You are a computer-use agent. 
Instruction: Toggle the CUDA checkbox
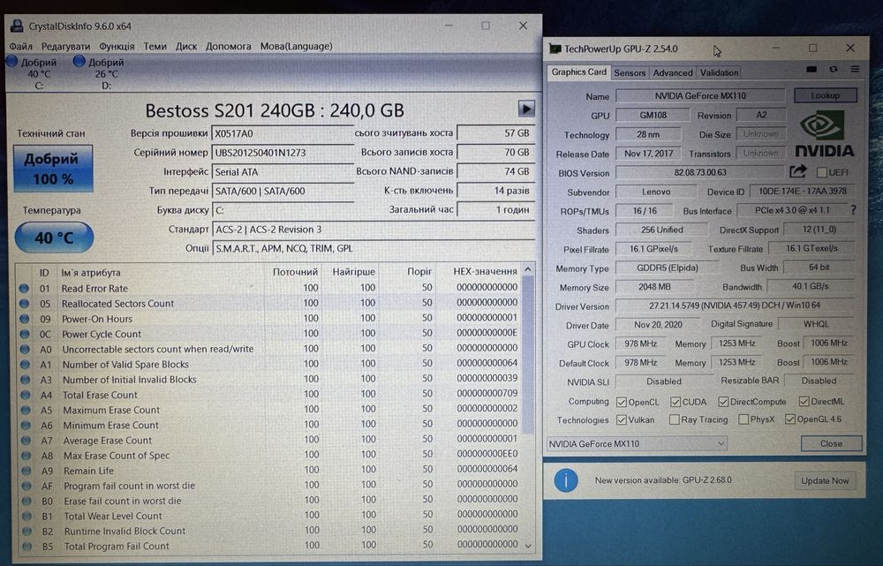pos(675,402)
